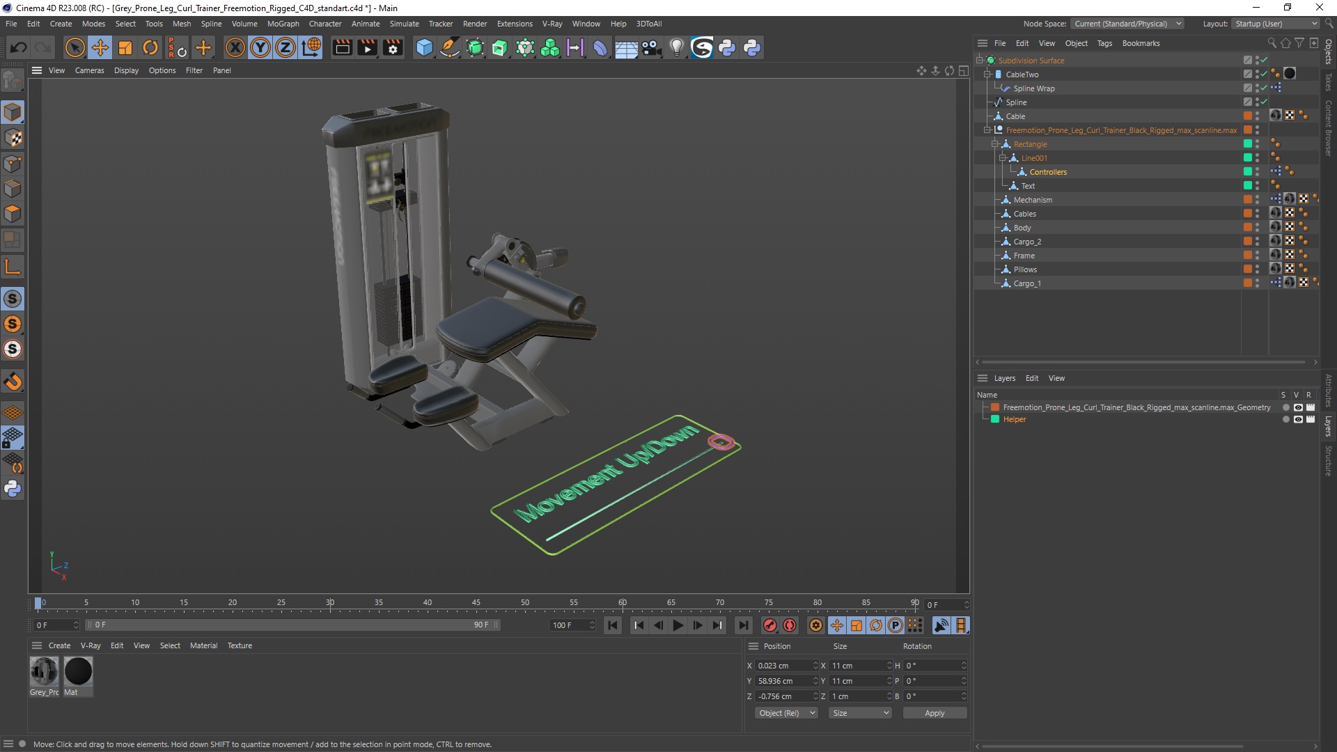1337x752 pixels.
Task: Select the black Mat material thumbnail
Action: point(78,671)
